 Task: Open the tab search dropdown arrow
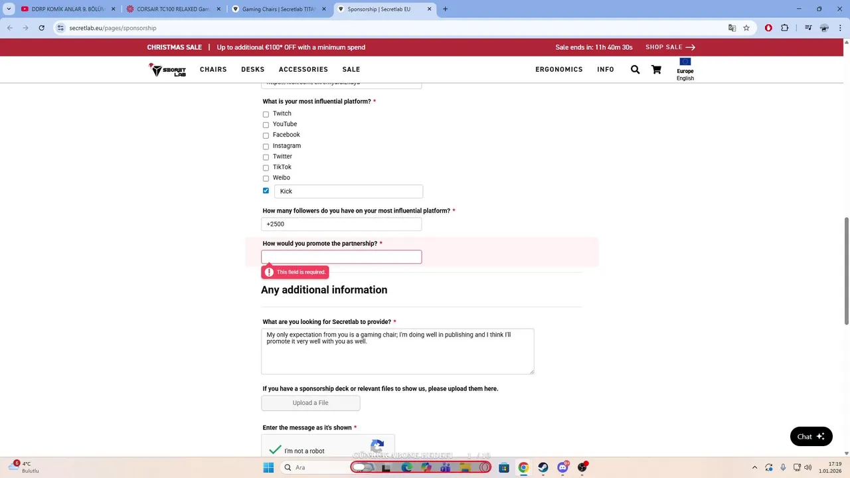pos(9,9)
